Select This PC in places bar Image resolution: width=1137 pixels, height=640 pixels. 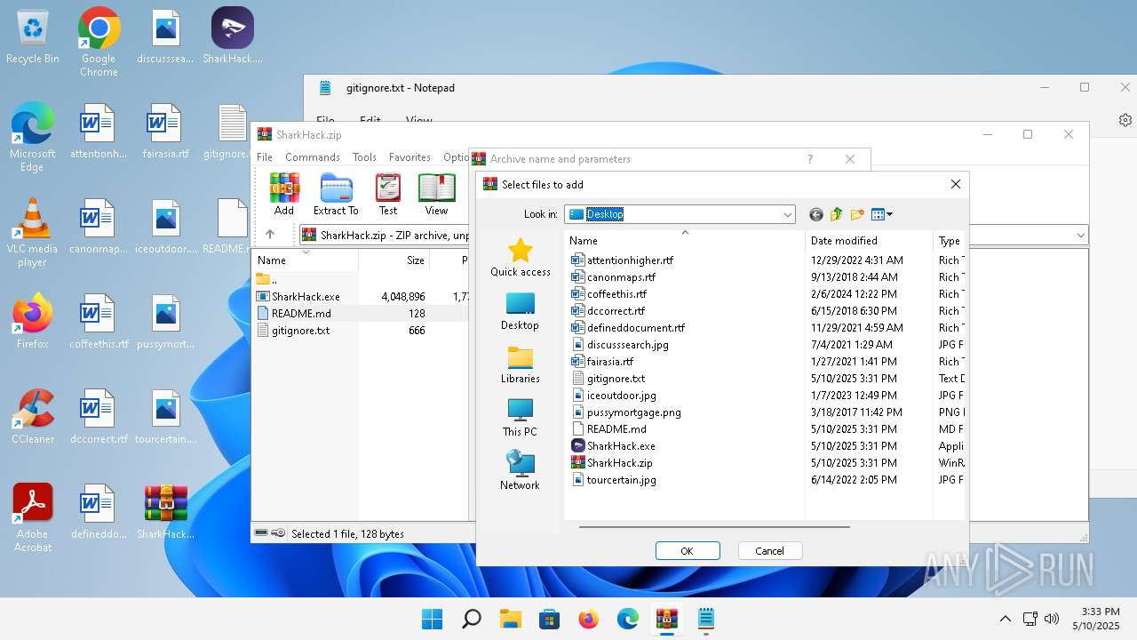pos(521,418)
